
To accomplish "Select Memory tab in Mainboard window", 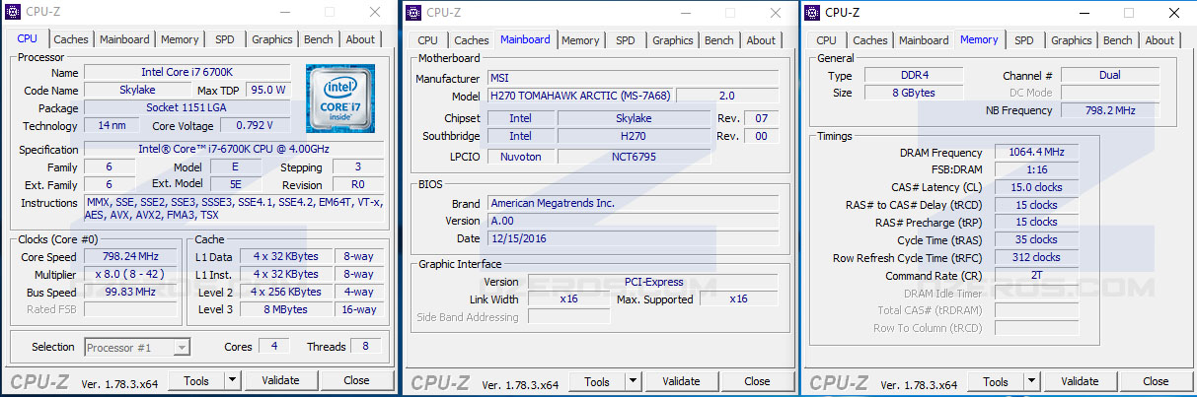I will (580, 40).
